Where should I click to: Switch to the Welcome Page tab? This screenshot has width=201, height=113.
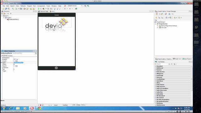click(x=43, y=11)
